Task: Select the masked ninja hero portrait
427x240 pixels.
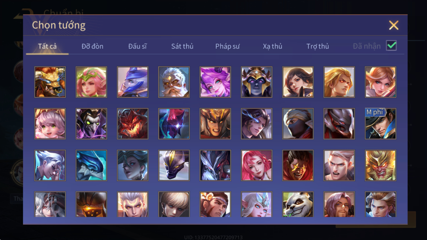Action: pos(298,124)
